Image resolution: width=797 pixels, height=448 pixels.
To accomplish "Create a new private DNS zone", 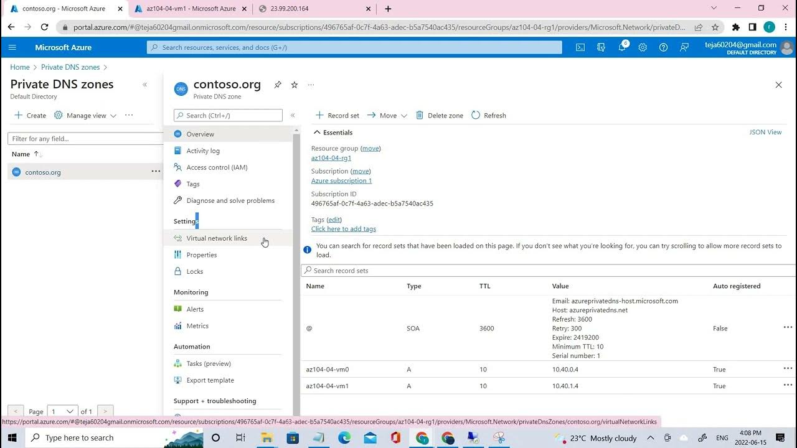I will point(30,115).
